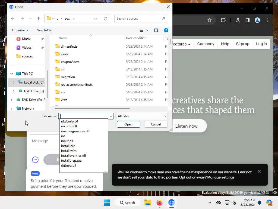
Task: Collapse This PC tree node
Action: tap(11, 73)
